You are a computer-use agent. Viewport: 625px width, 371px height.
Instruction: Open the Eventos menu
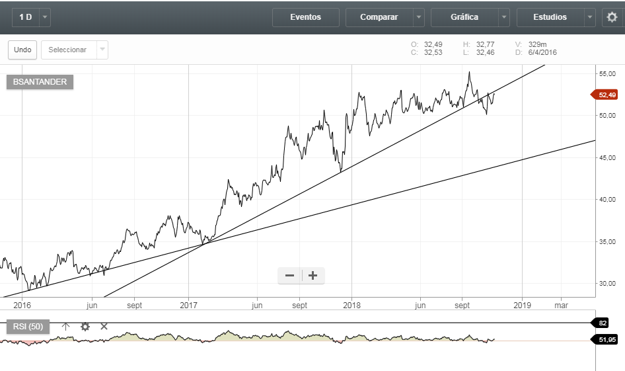tap(305, 17)
